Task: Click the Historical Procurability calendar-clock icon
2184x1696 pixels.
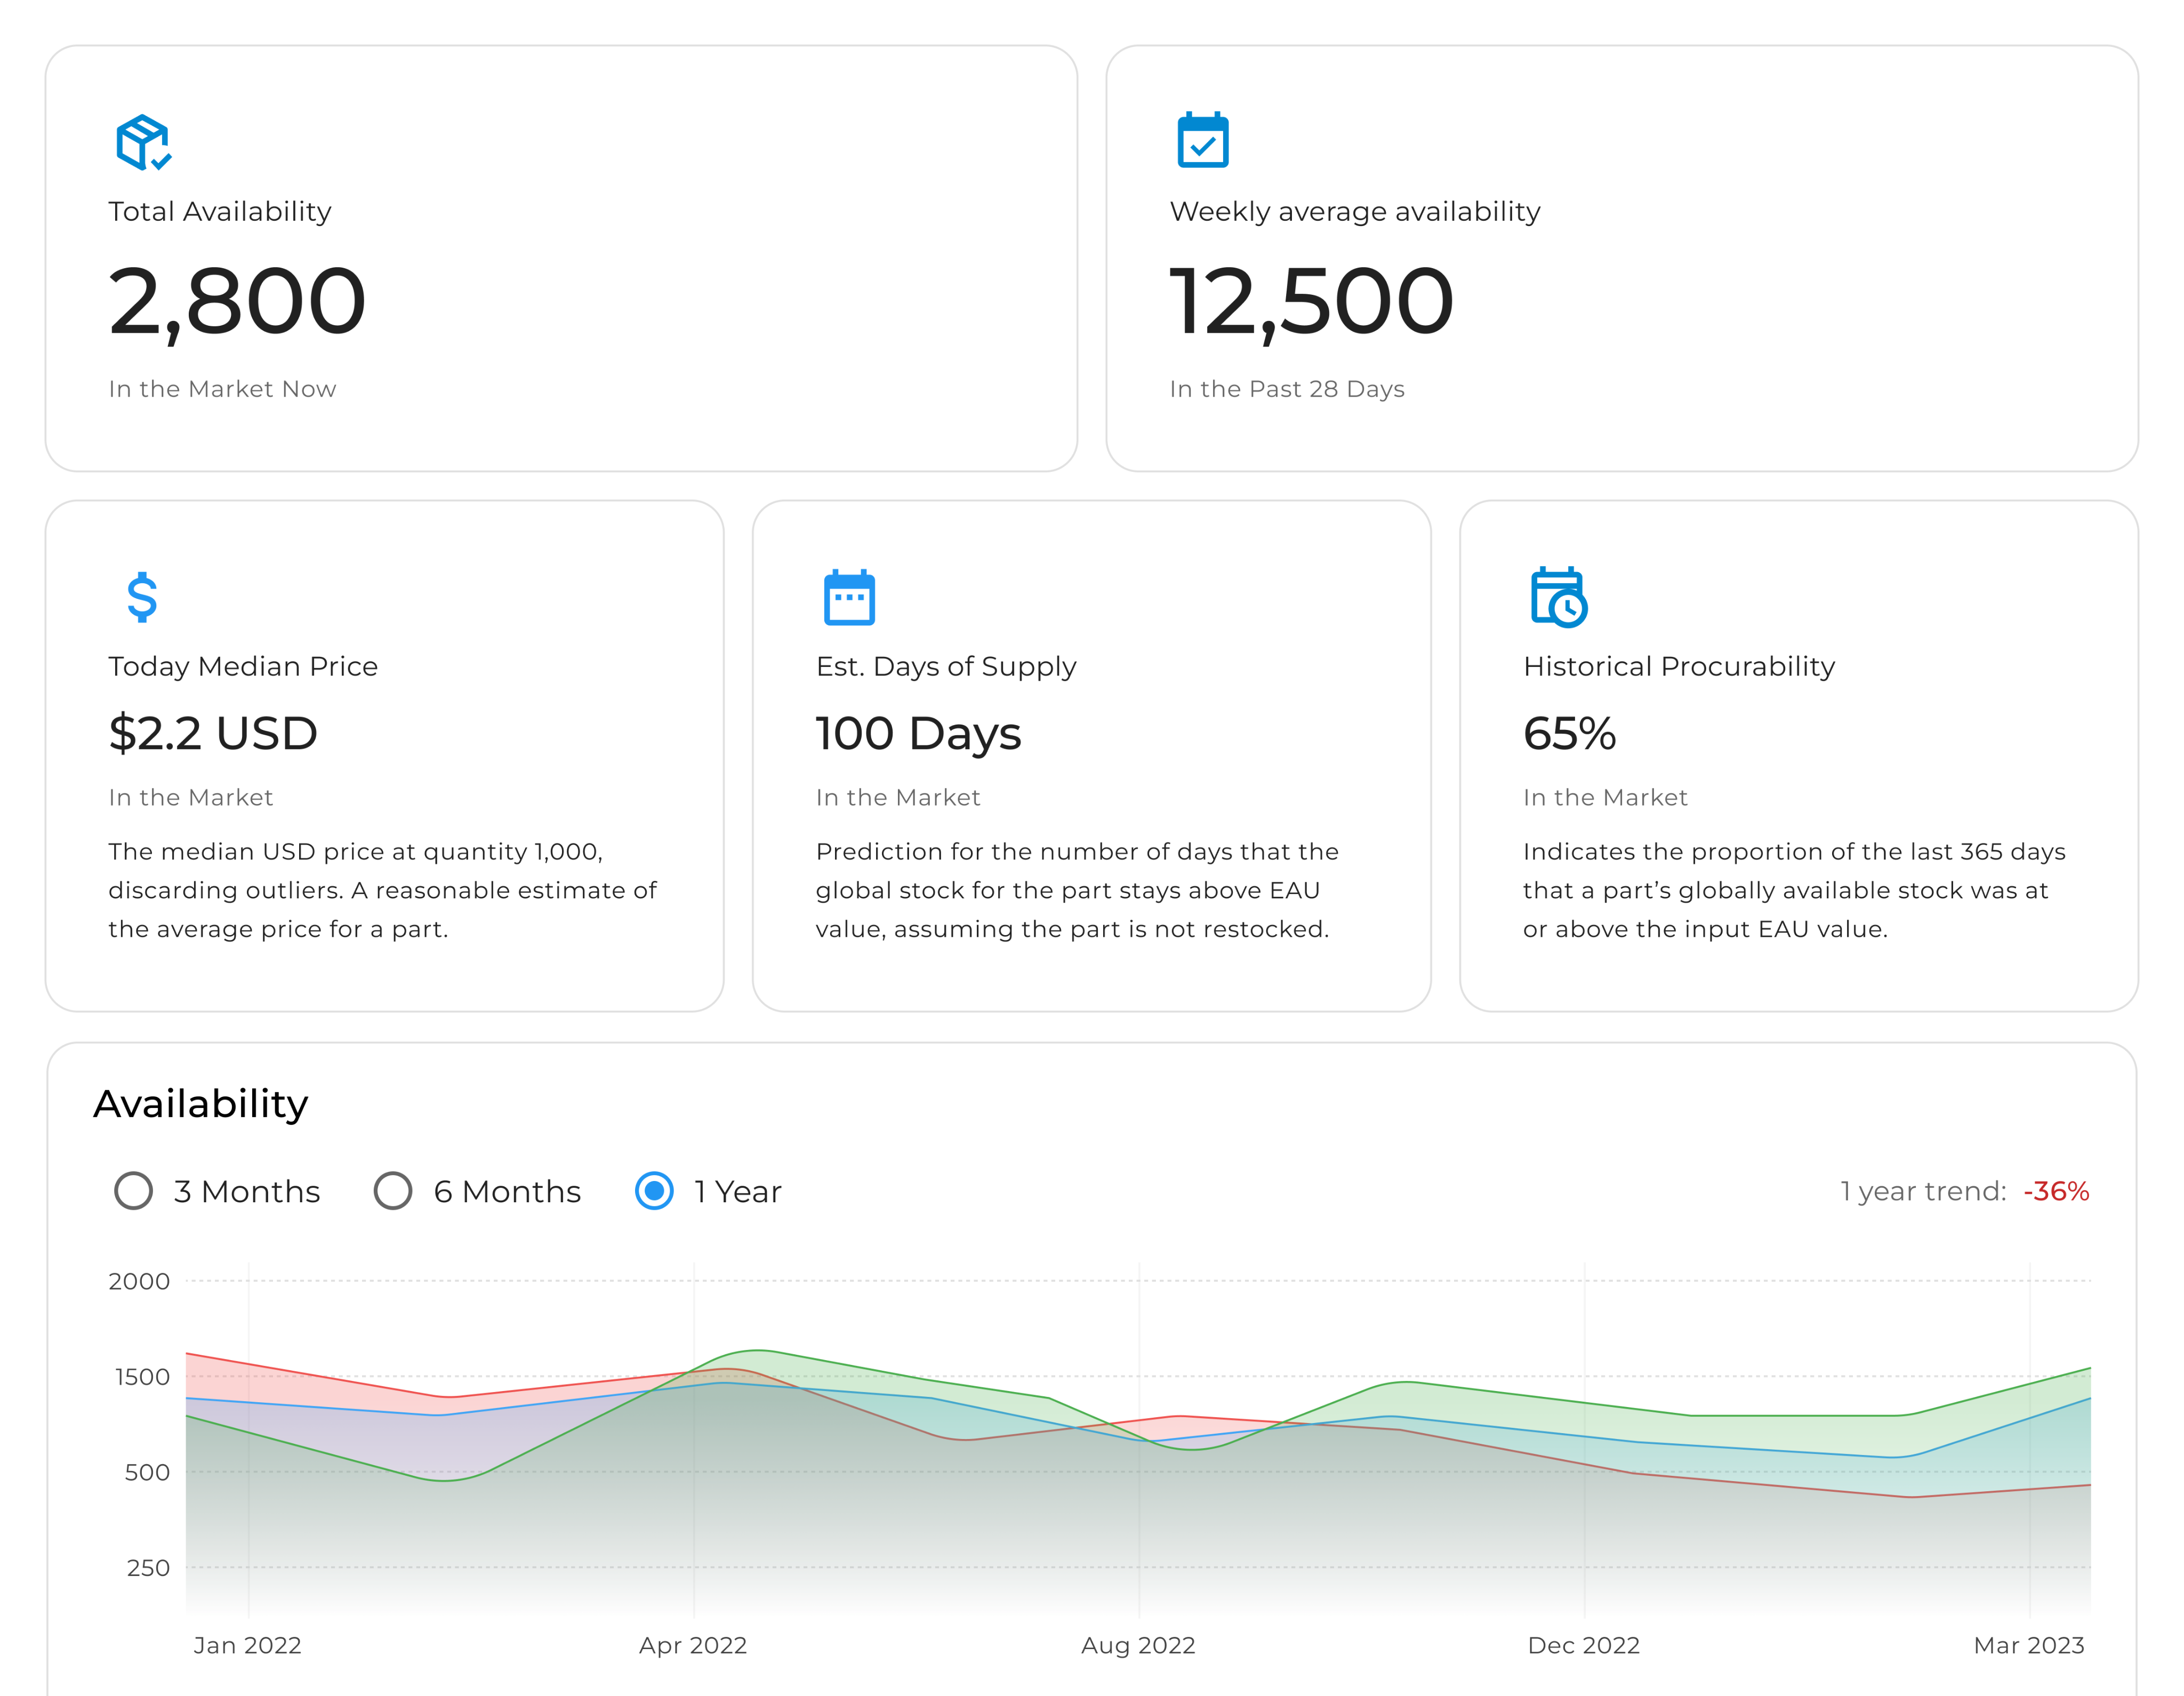Action: coord(1558,597)
